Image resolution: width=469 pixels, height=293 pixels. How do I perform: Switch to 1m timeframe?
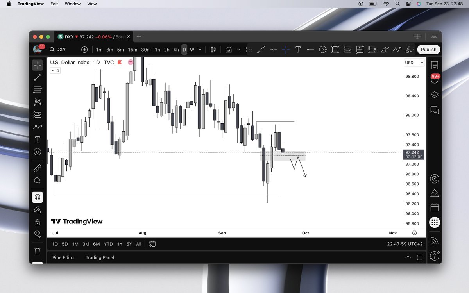click(99, 50)
